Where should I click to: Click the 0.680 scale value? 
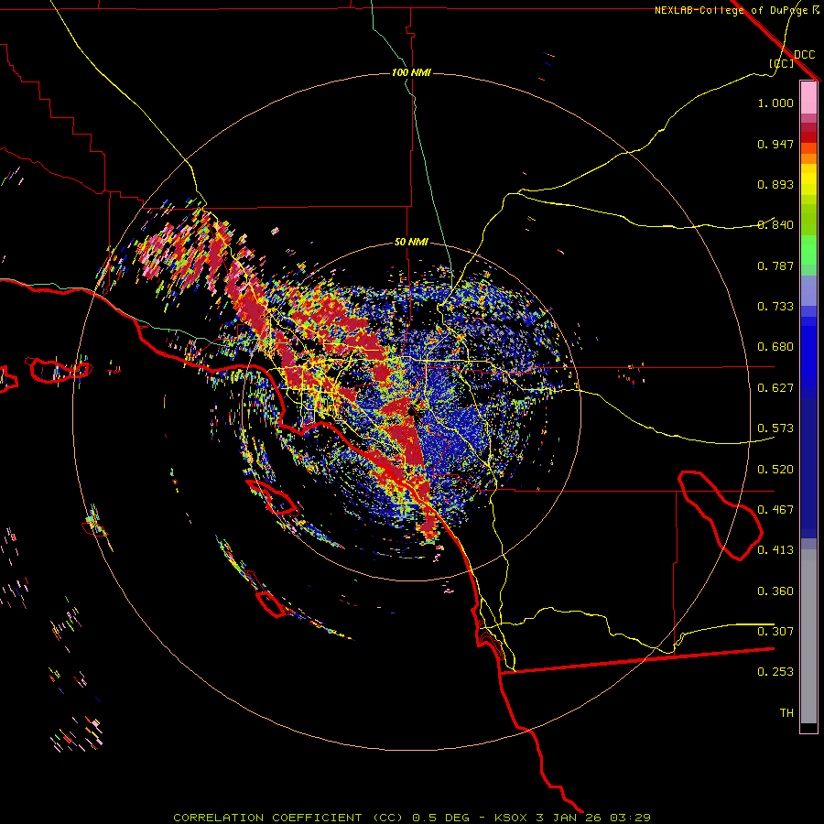click(x=775, y=347)
